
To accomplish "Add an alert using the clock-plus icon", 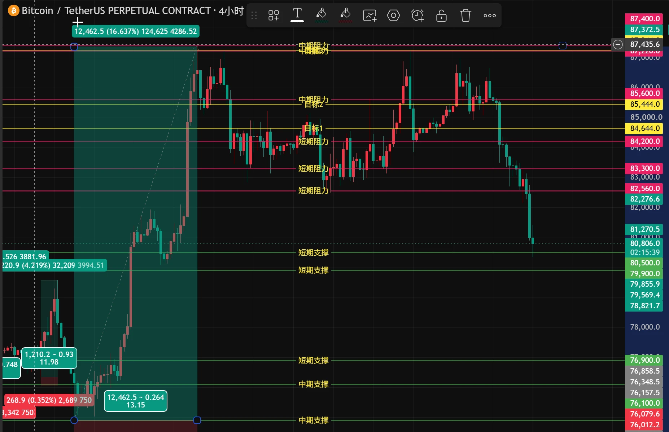I will (417, 16).
